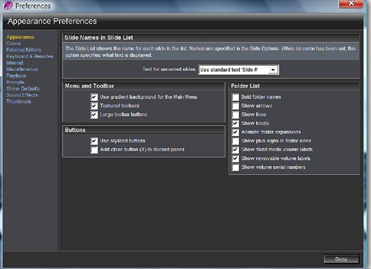Image resolution: width=371 pixels, height=269 pixels.
Task: Toggle Large toolbar buttons checkbox
Action: point(94,115)
